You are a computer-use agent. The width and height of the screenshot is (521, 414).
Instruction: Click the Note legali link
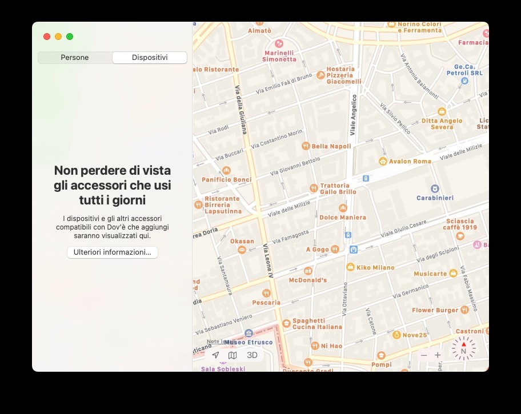[221, 341]
